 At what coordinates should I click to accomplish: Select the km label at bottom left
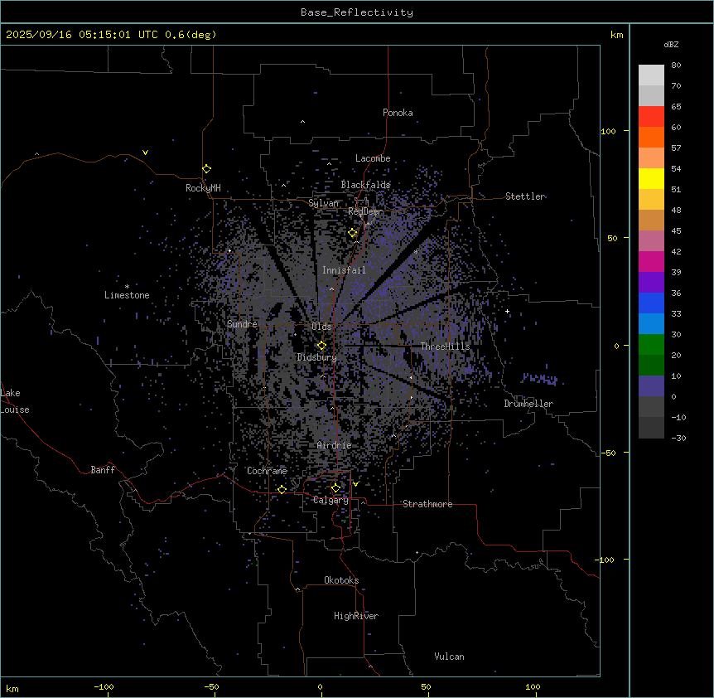coord(12,688)
